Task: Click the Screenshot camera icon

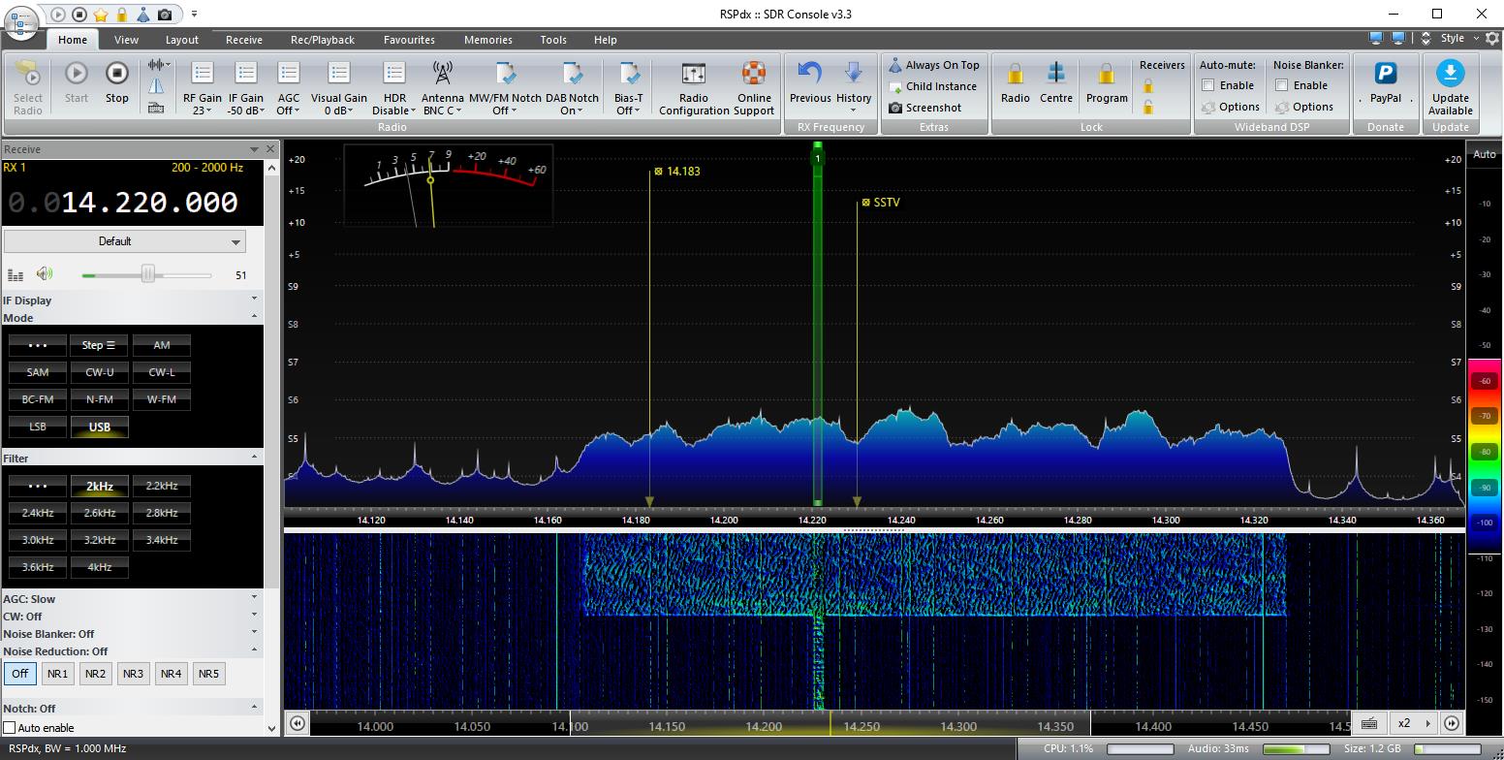Action: (x=896, y=108)
